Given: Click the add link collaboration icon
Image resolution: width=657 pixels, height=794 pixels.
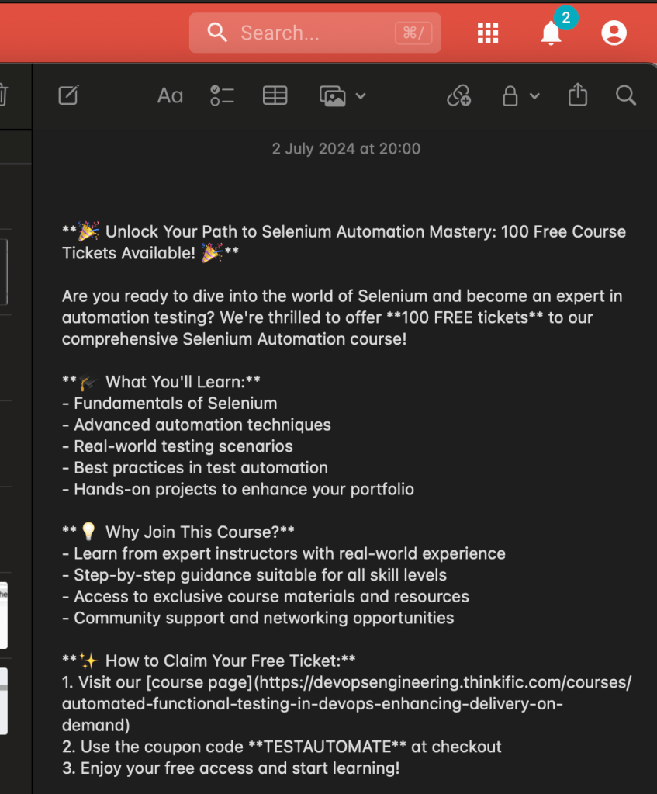Looking at the screenshot, I should pos(459,95).
